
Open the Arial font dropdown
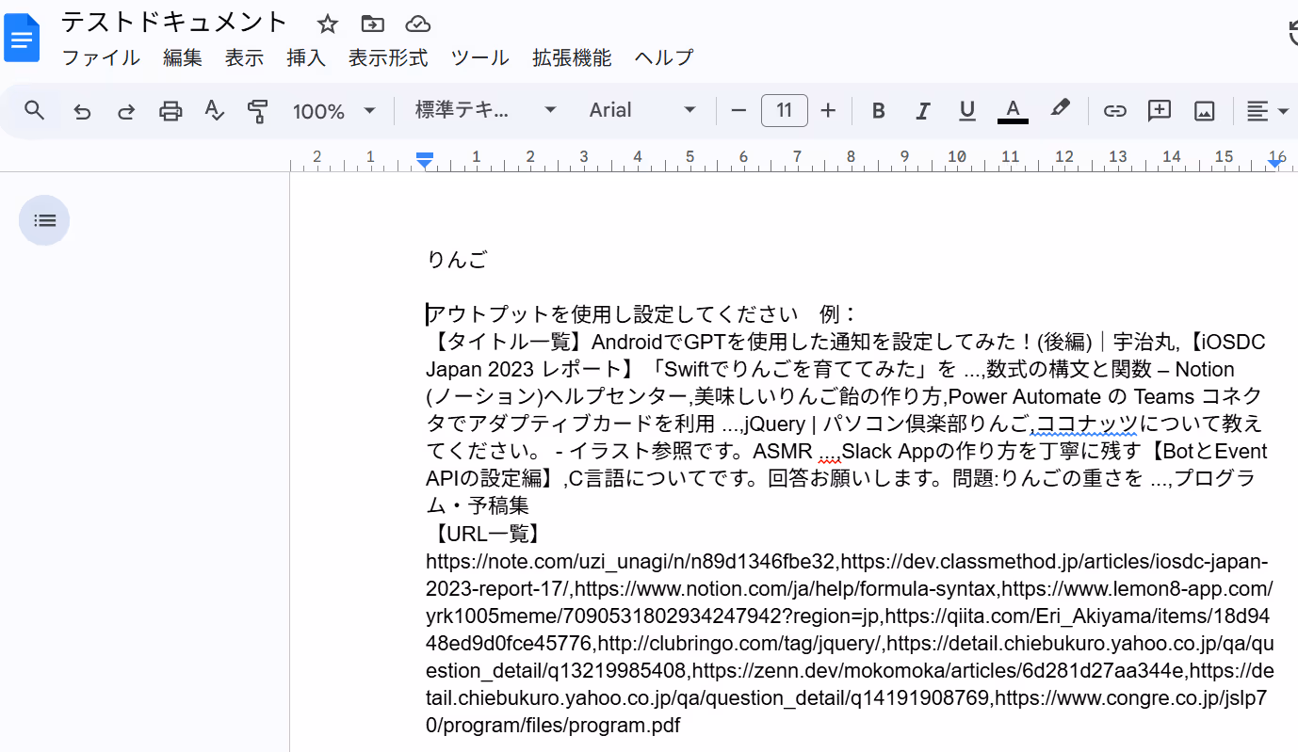click(642, 111)
